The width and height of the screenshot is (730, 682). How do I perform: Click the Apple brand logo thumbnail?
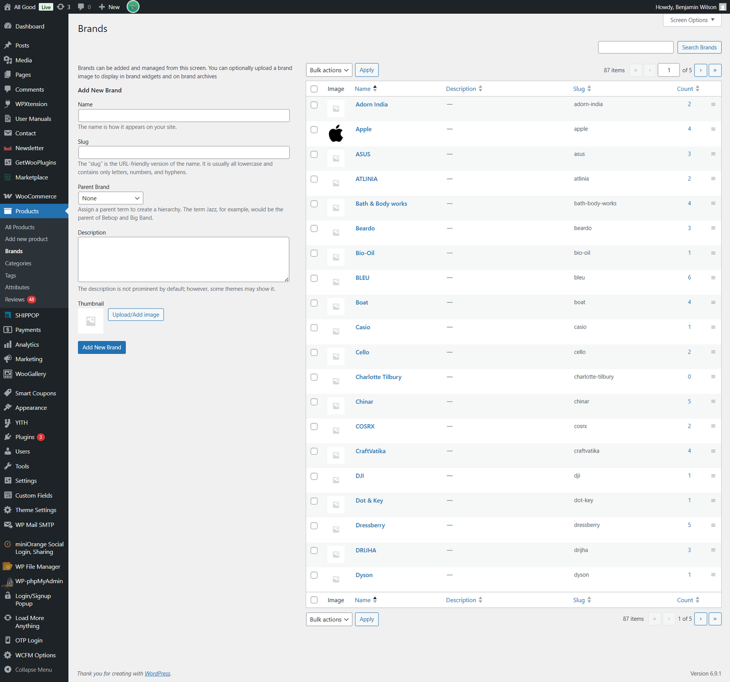(336, 133)
